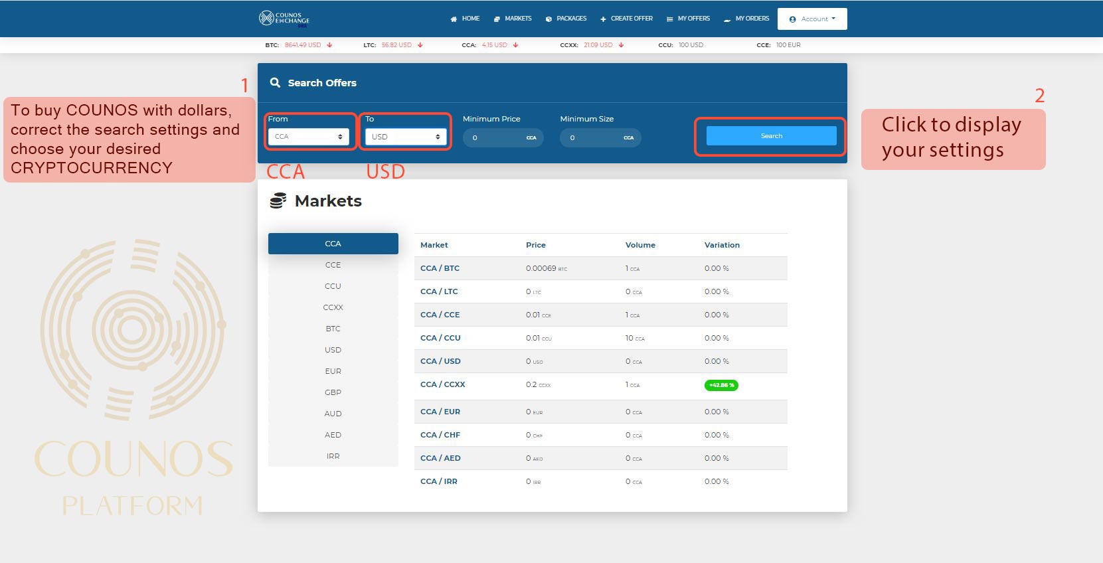Open the CCA / CHF market link
Image resolution: width=1103 pixels, height=563 pixels.
pos(440,435)
